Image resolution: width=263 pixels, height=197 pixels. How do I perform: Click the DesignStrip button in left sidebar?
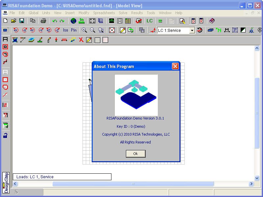6,183
